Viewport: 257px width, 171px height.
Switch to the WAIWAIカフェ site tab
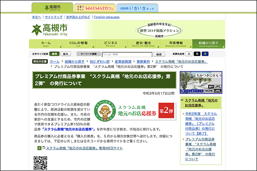coord(95,8)
